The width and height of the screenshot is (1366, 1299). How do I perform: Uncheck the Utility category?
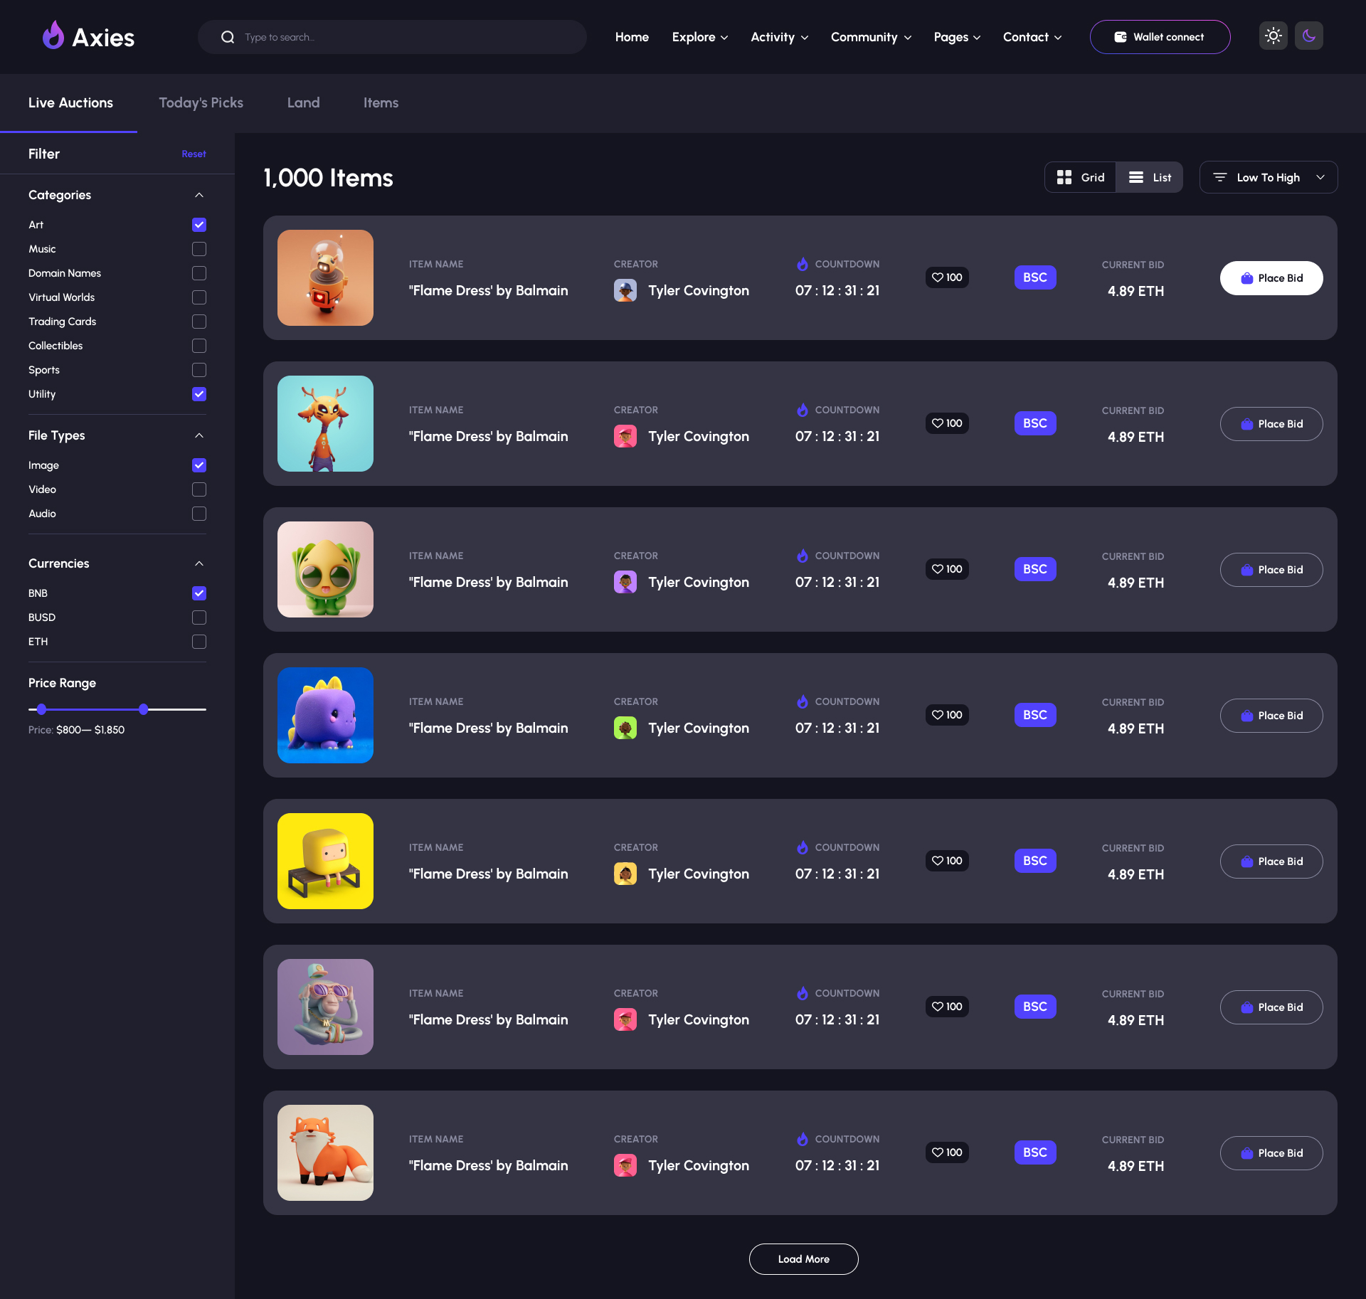[x=199, y=394]
